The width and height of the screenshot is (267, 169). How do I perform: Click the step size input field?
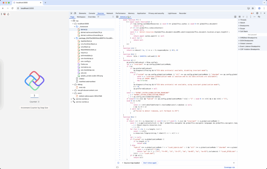(x=34, y=96)
